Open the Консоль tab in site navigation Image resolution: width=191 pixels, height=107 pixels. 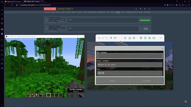[x=47, y=12]
